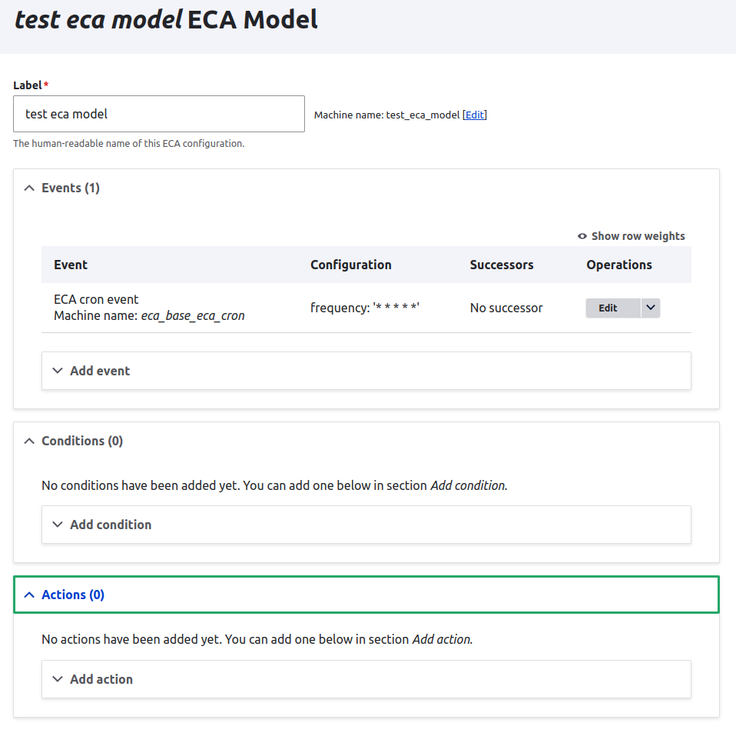
Task: Click the chevron icon beside Conditions (0)
Action: pyautogui.click(x=29, y=441)
